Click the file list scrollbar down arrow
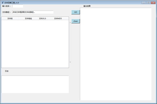Viewport: 157px width, 104px height. [70, 62]
